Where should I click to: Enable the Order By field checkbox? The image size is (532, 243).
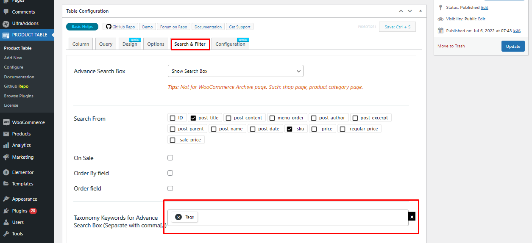(x=170, y=173)
